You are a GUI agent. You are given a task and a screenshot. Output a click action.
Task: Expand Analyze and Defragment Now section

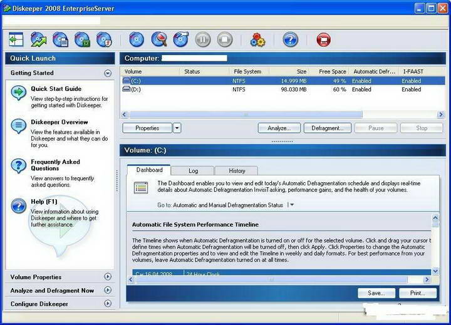pos(108,290)
